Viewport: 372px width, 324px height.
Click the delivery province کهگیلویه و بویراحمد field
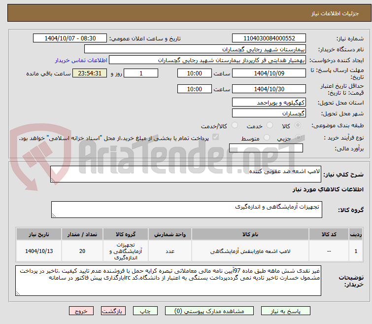point(269,103)
